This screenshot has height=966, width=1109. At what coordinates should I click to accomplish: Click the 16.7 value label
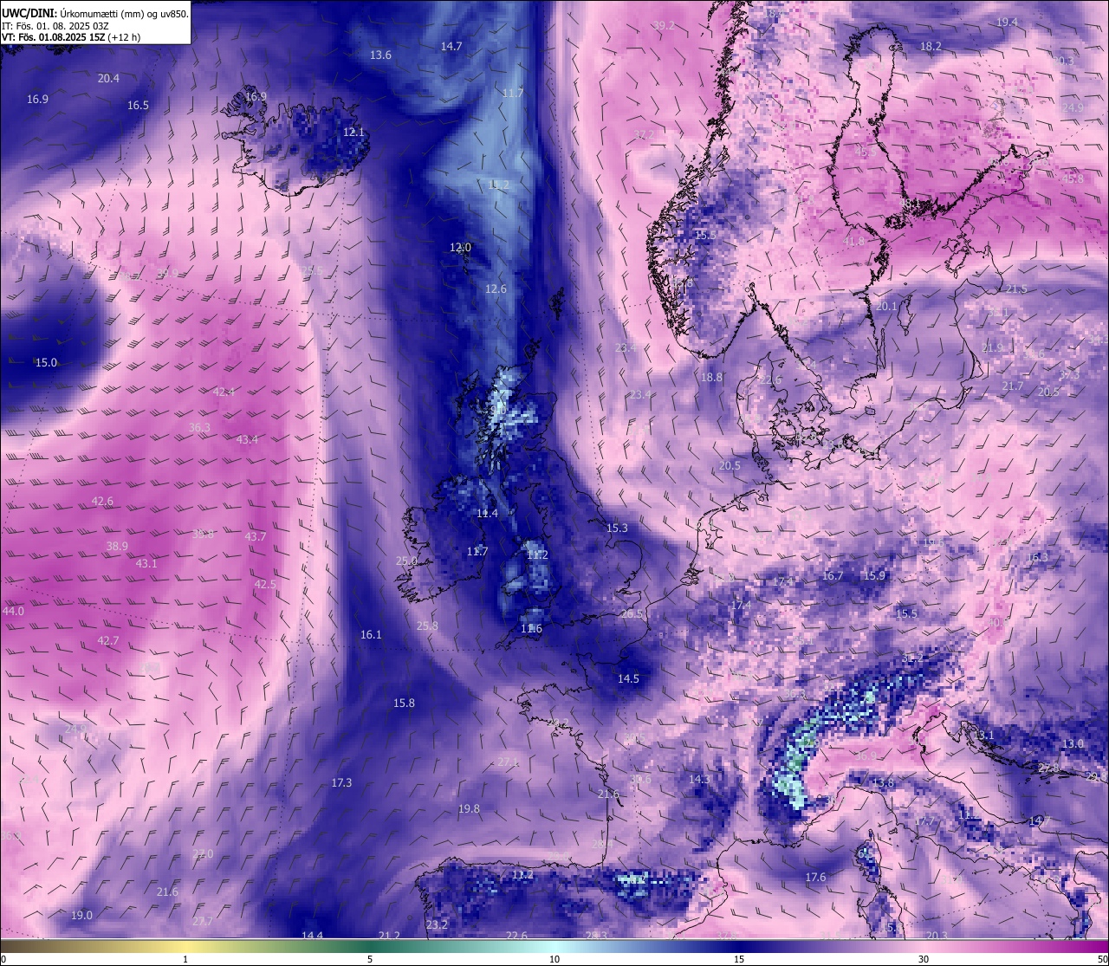(832, 575)
